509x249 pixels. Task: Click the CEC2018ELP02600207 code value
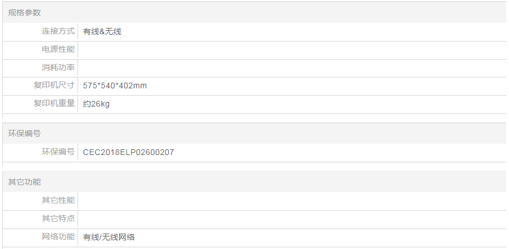[128, 153]
